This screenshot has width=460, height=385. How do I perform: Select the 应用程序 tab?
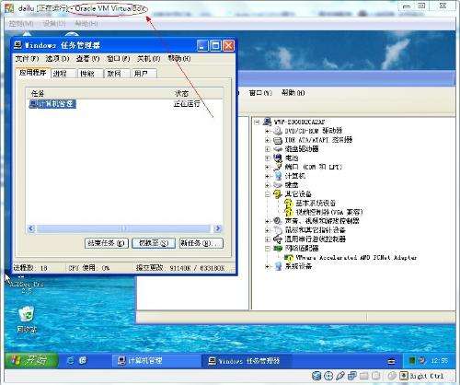32,73
